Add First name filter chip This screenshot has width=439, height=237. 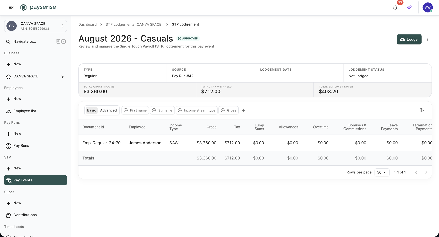[x=135, y=110]
